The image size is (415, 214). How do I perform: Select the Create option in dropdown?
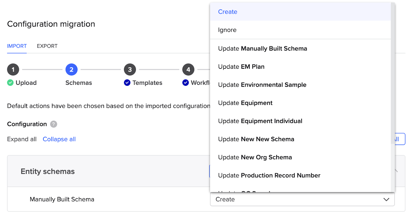(228, 12)
